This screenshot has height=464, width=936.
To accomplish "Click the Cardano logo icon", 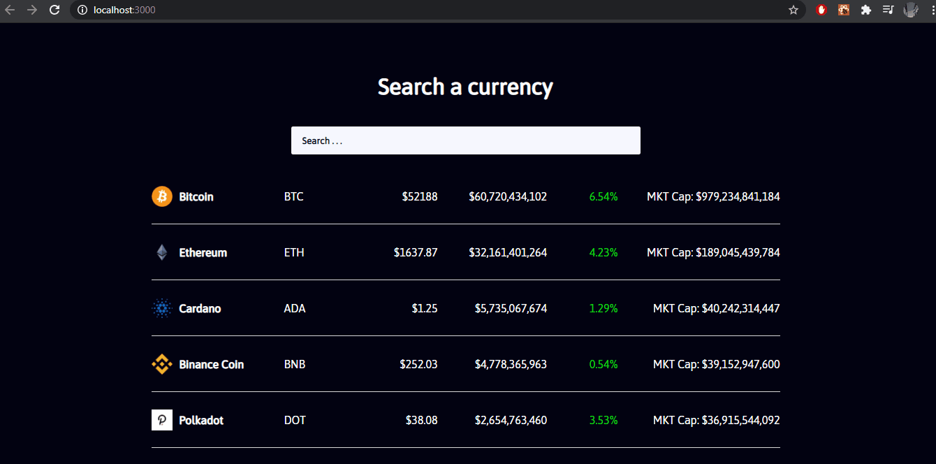I will 162,308.
